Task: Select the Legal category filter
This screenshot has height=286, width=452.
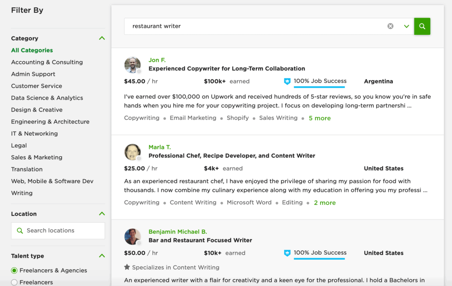Action: (19, 145)
